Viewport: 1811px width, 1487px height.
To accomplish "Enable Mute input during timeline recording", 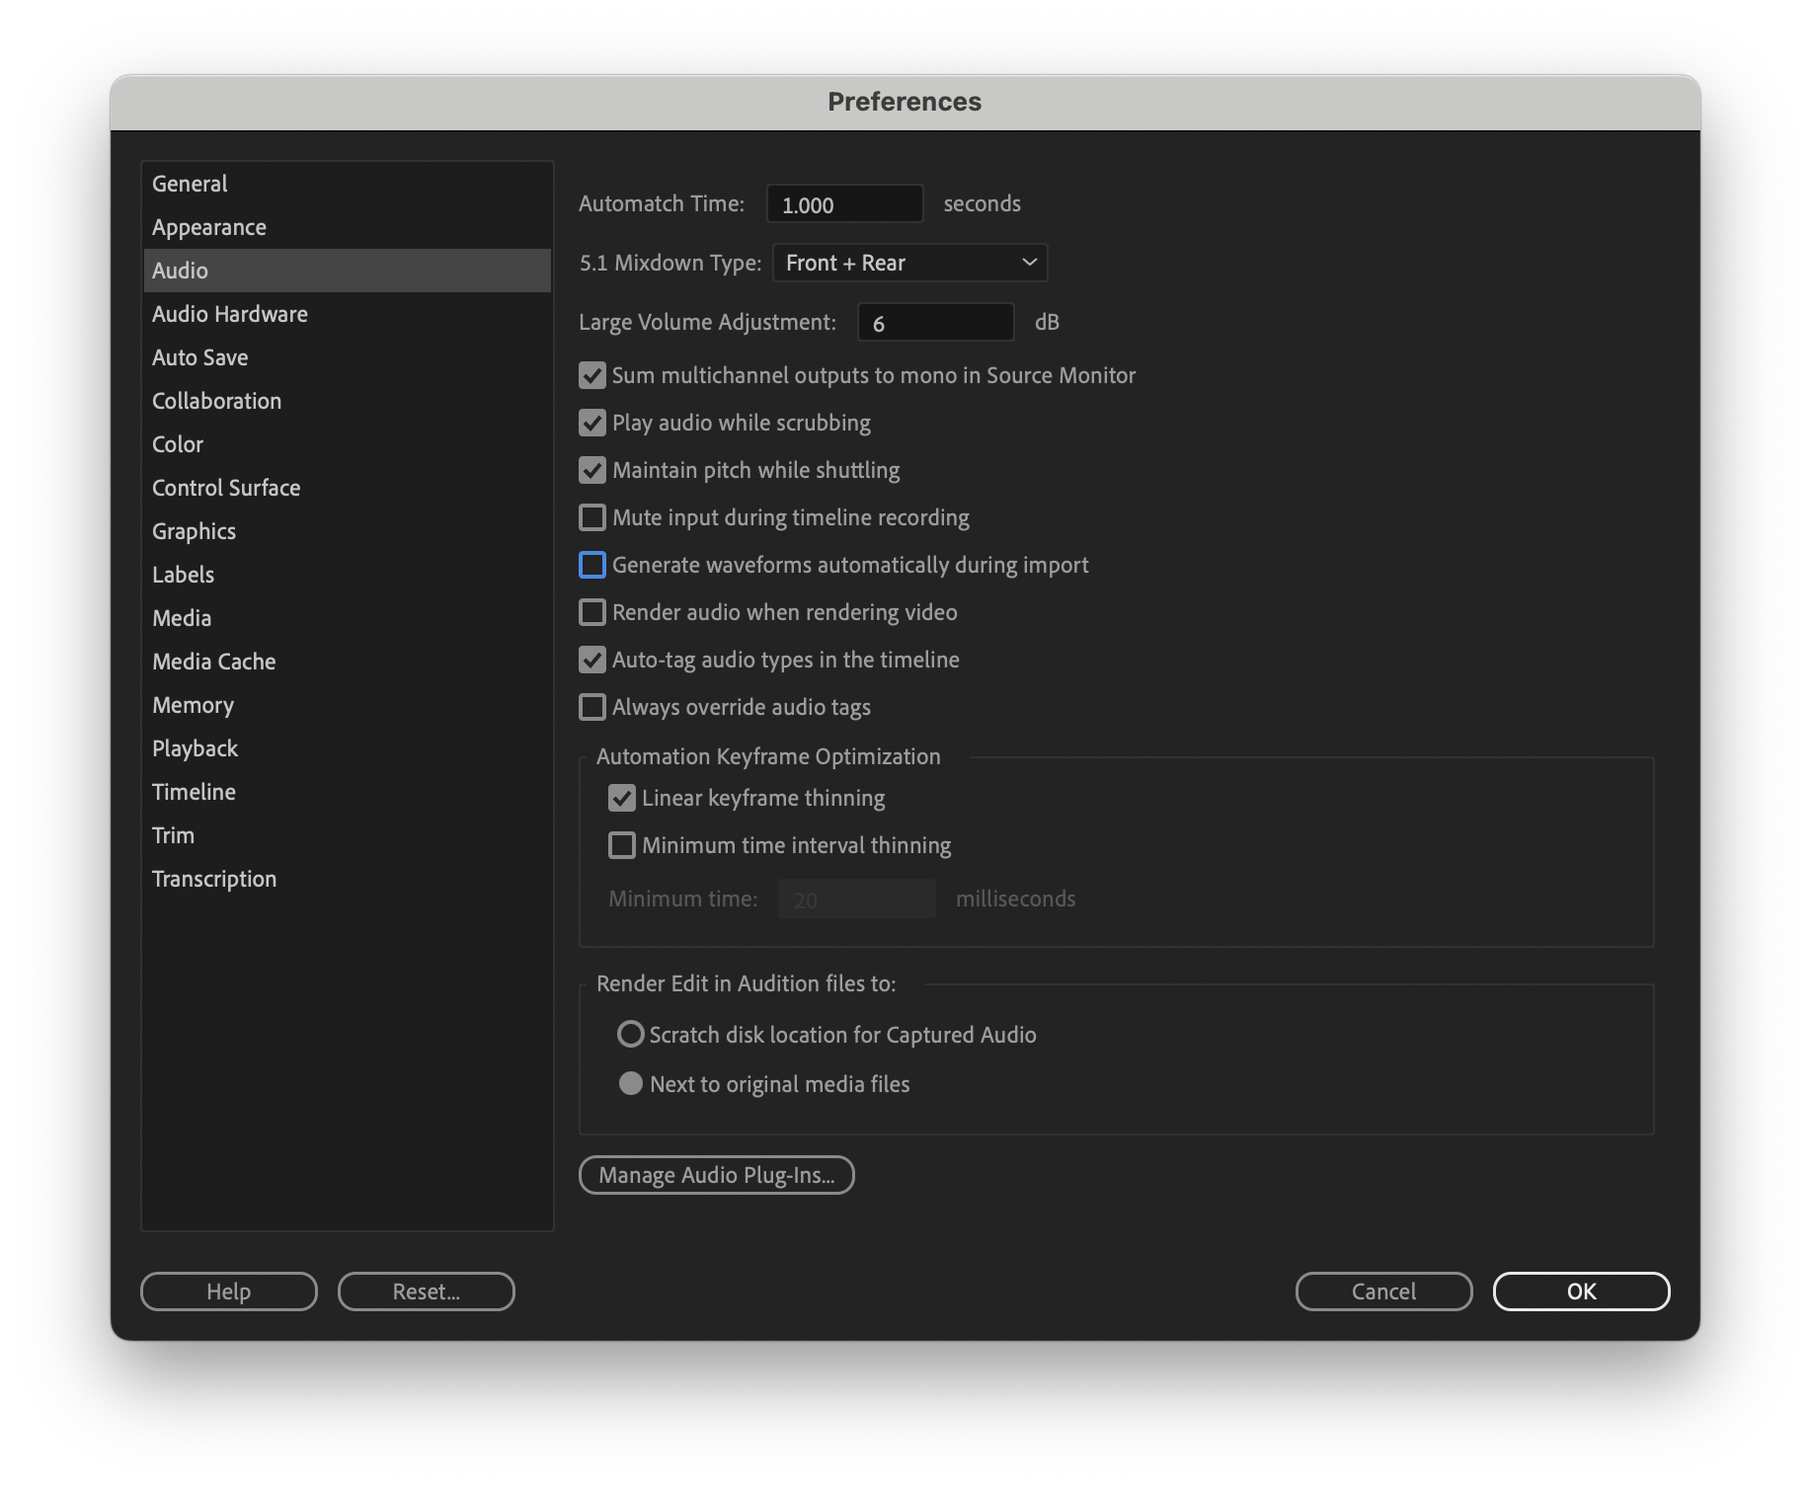I will [592, 517].
